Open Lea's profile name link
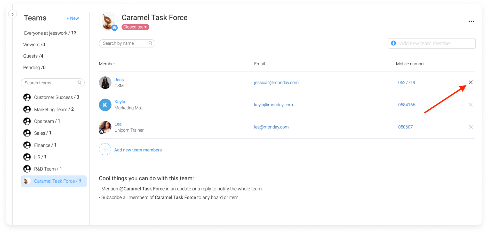Image resolution: width=488 pixels, height=233 pixels. (x=118, y=124)
